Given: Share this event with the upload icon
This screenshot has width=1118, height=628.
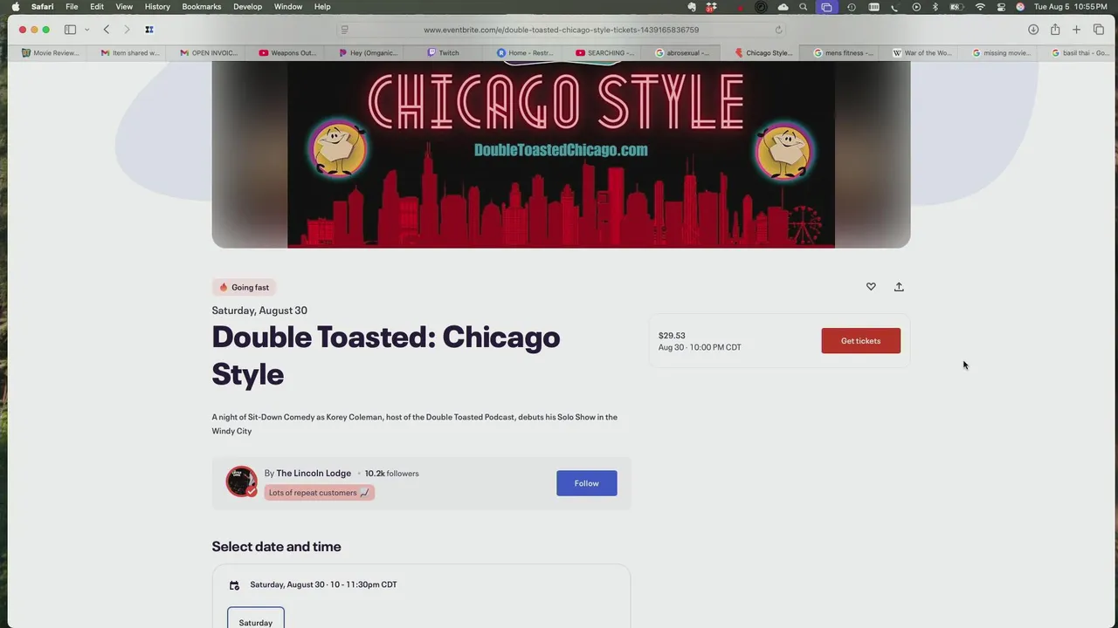Looking at the screenshot, I should [x=899, y=287].
